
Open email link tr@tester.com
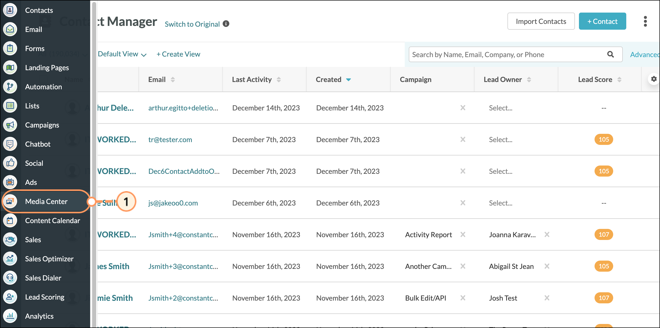coord(170,140)
